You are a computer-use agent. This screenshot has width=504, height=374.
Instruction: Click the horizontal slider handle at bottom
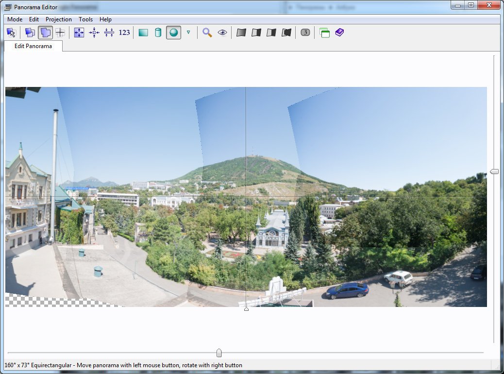[x=219, y=353]
